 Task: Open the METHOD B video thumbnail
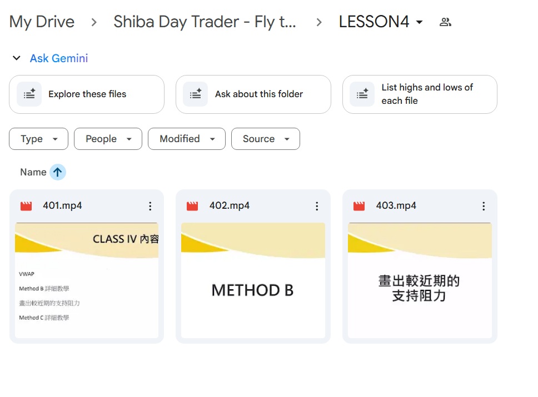tap(253, 280)
